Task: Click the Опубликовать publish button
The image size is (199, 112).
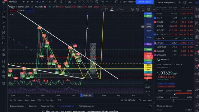Action: 145,2
